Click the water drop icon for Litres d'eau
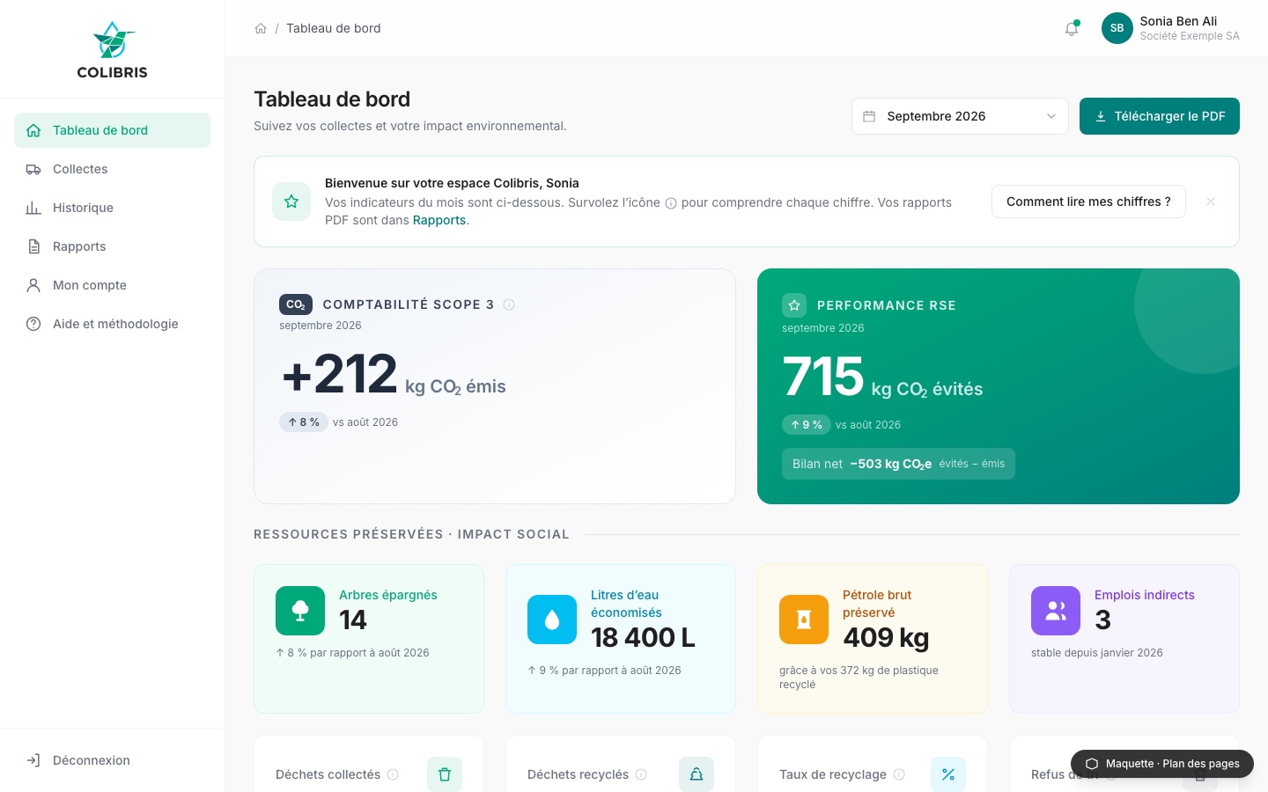This screenshot has width=1268, height=792. (x=552, y=620)
